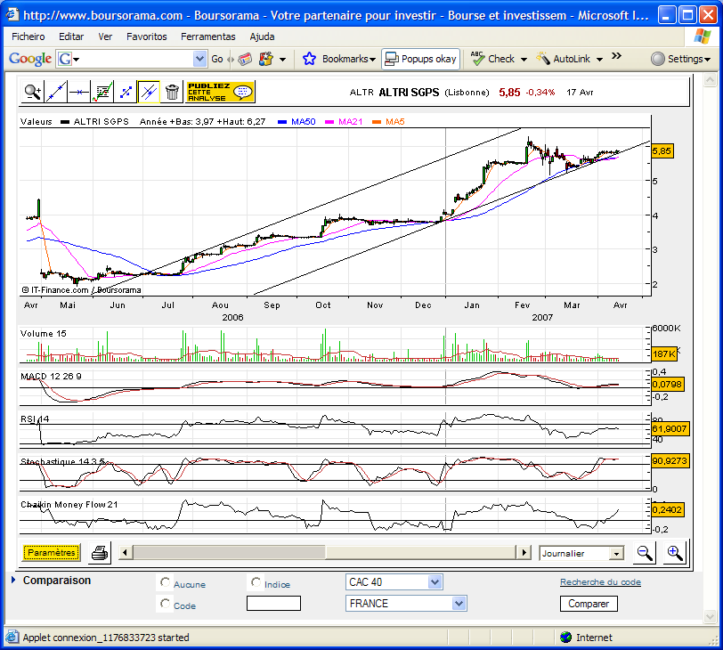Click the Google logo in toolbar
Screen dimensions: 723x650
click(30, 59)
